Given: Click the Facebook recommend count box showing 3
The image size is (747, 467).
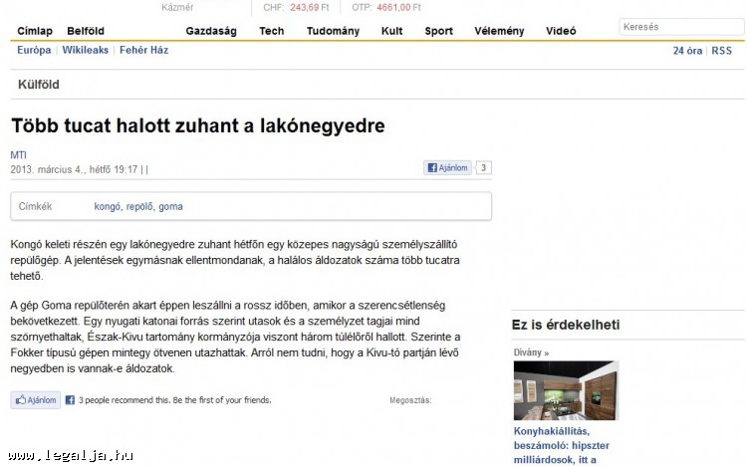Looking at the screenshot, I should tap(483, 168).
